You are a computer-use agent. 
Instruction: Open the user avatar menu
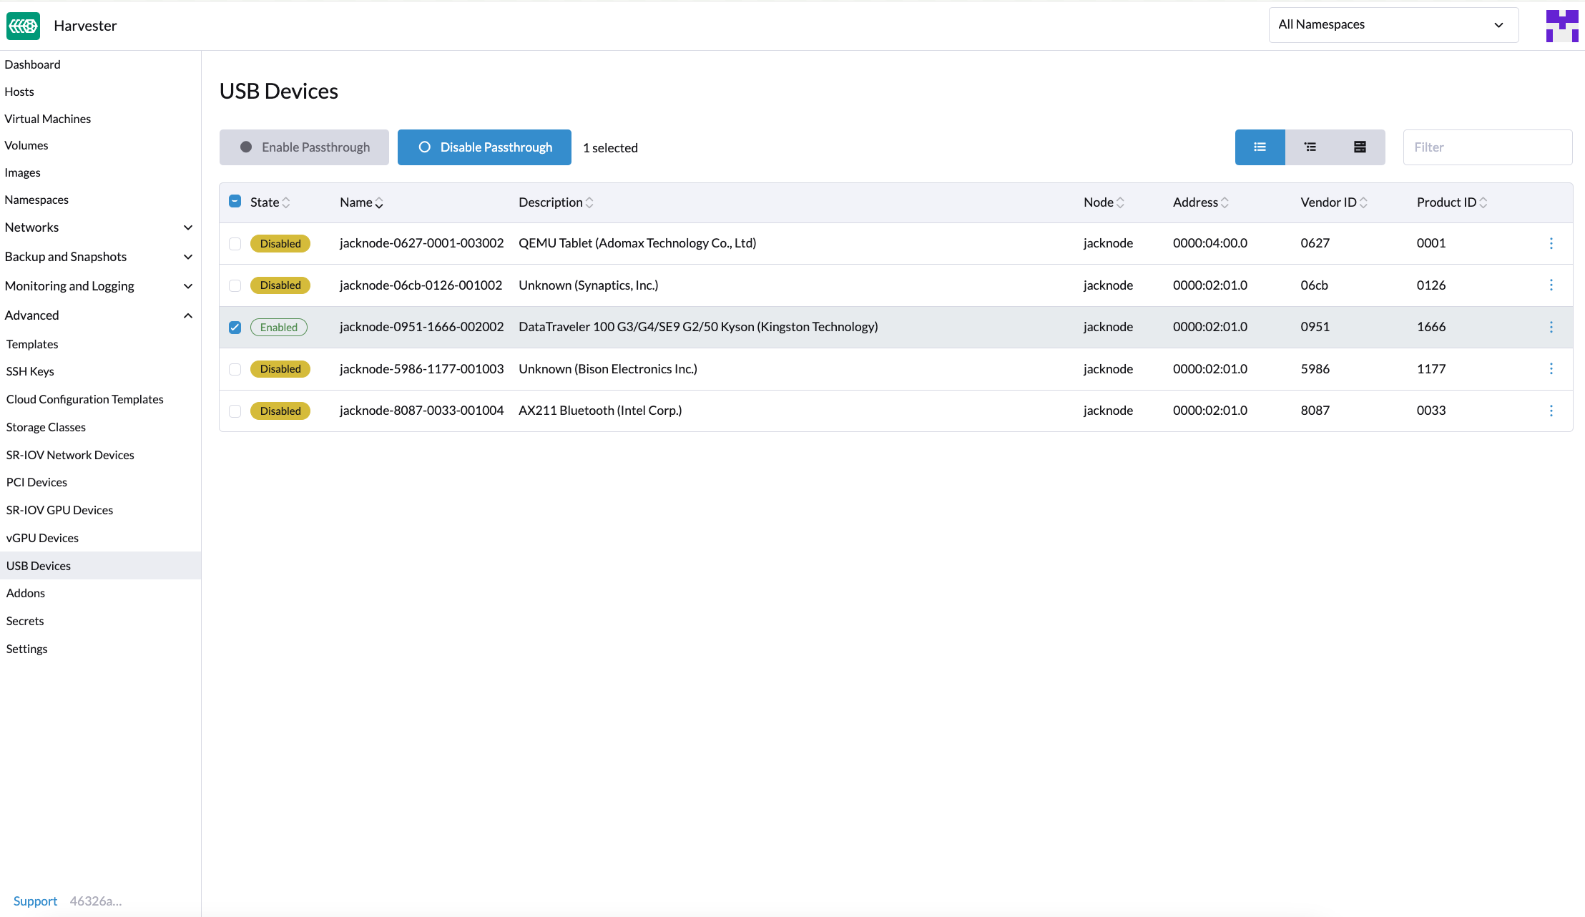click(1561, 26)
